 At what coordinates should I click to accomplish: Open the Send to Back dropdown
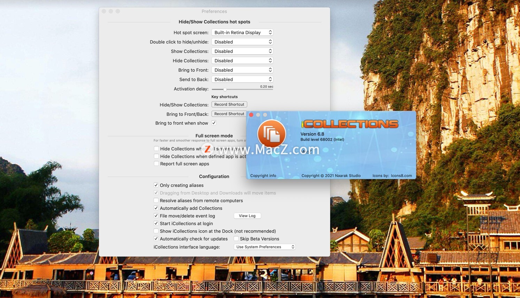pyautogui.click(x=242, y=79)
